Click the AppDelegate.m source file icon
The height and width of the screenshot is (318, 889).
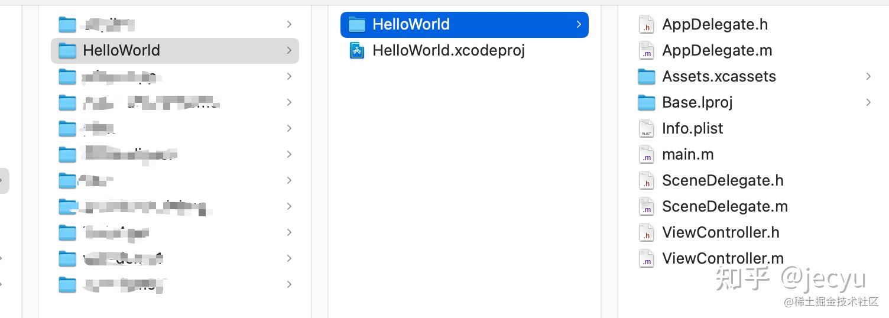647,50
